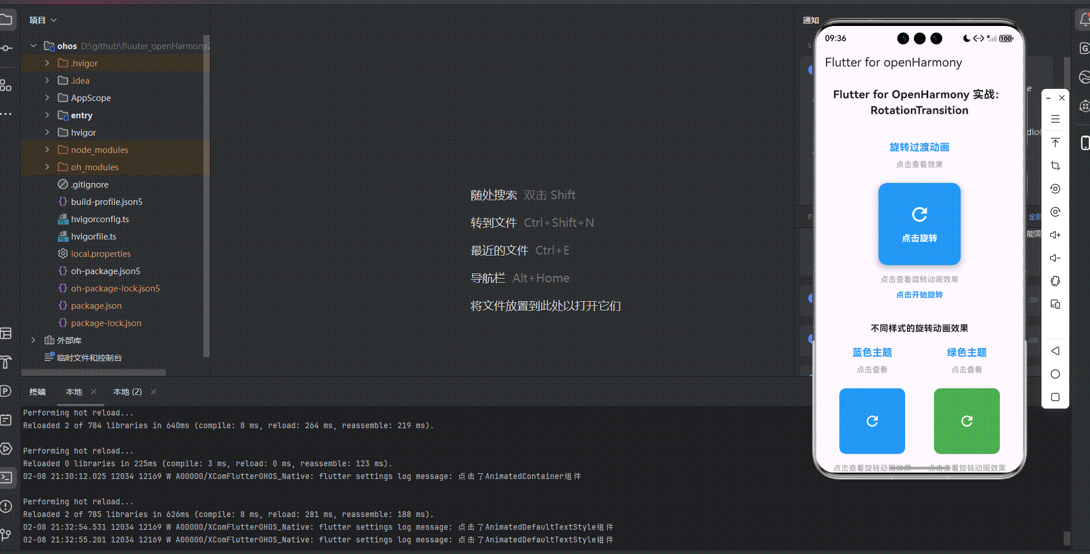Select package-lock.json file

coord(106,323)
